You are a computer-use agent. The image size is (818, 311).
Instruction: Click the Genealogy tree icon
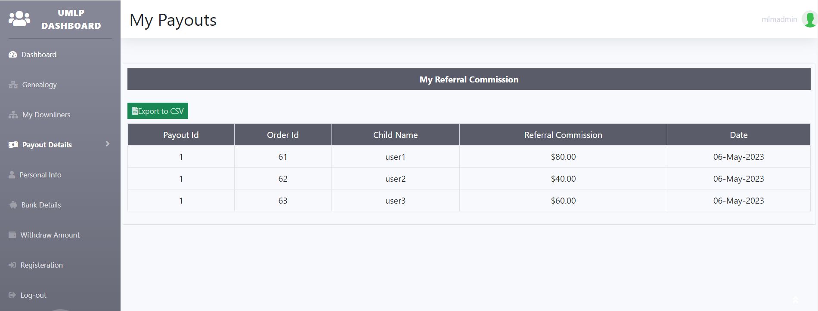(x=13, y=85)
